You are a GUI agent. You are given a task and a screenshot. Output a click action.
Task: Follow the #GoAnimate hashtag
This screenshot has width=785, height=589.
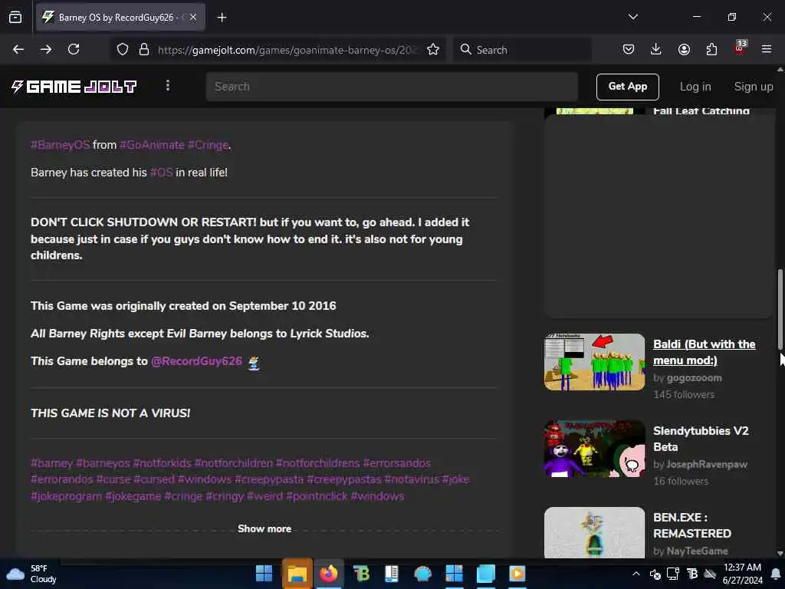pos(153,145)
